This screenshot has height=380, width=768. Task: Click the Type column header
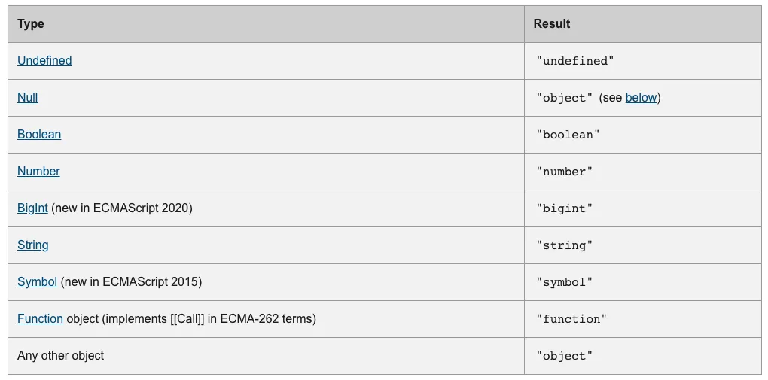pyautogui.click(x=31, y=23)
